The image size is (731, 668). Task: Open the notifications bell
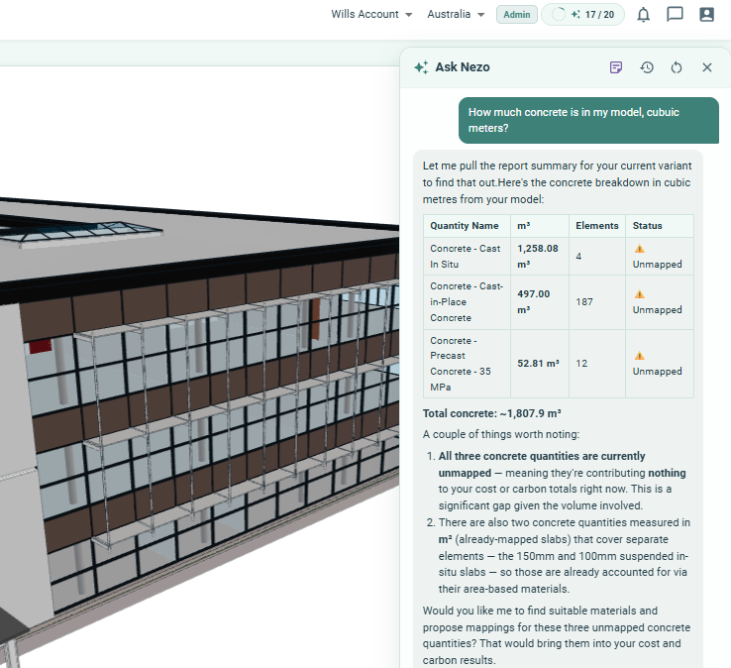[x=644, y=15]
